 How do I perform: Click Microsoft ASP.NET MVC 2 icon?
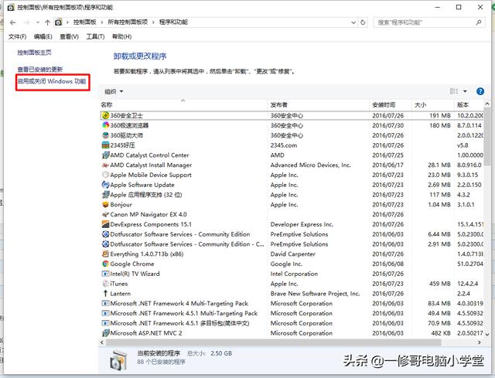click(105, 333)
